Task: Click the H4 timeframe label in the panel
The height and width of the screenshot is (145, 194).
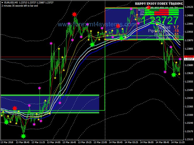Action: tap(171, 8)
